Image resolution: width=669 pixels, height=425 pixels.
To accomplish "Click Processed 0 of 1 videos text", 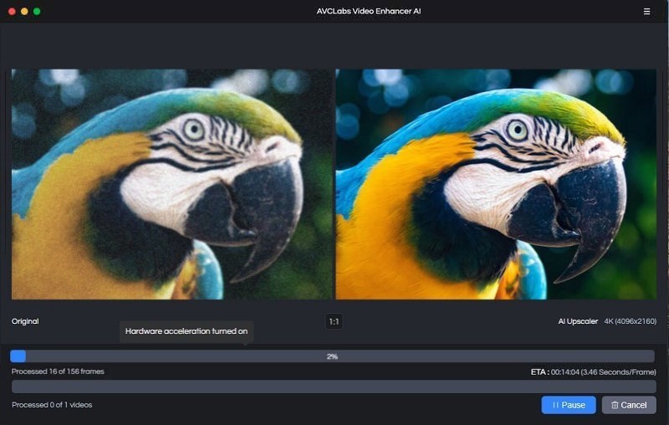I will [x=52, y=405].
